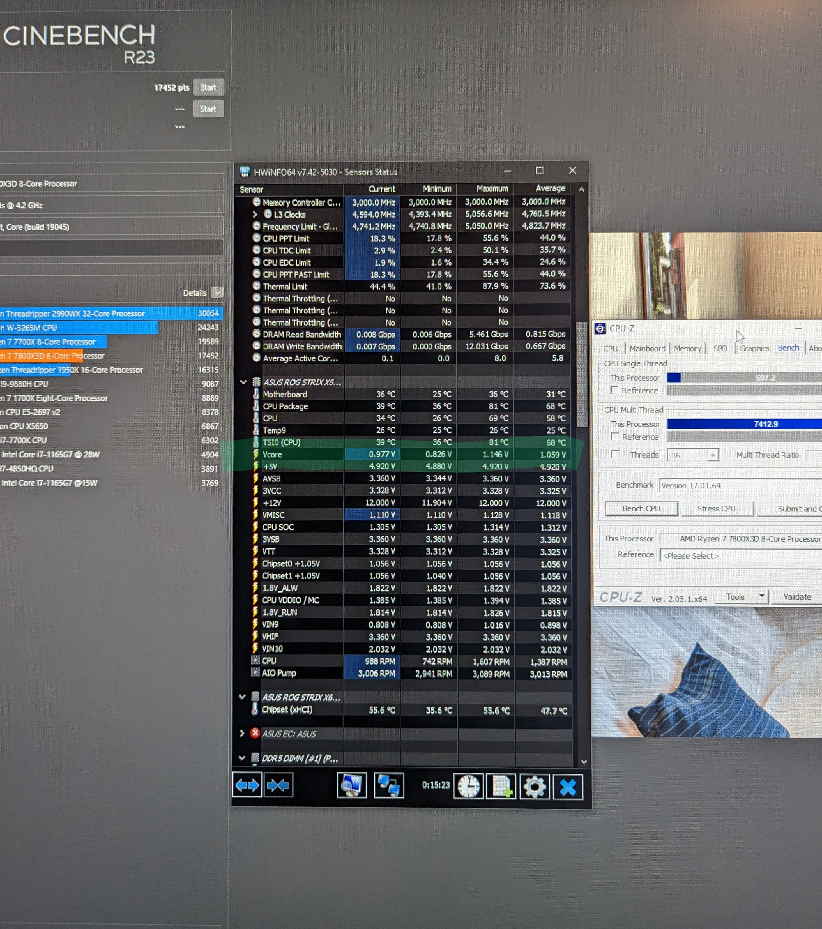The image size is (822, 929).
Task: Open HWiNFO remote network computers icon
Action: coord(389,785)
